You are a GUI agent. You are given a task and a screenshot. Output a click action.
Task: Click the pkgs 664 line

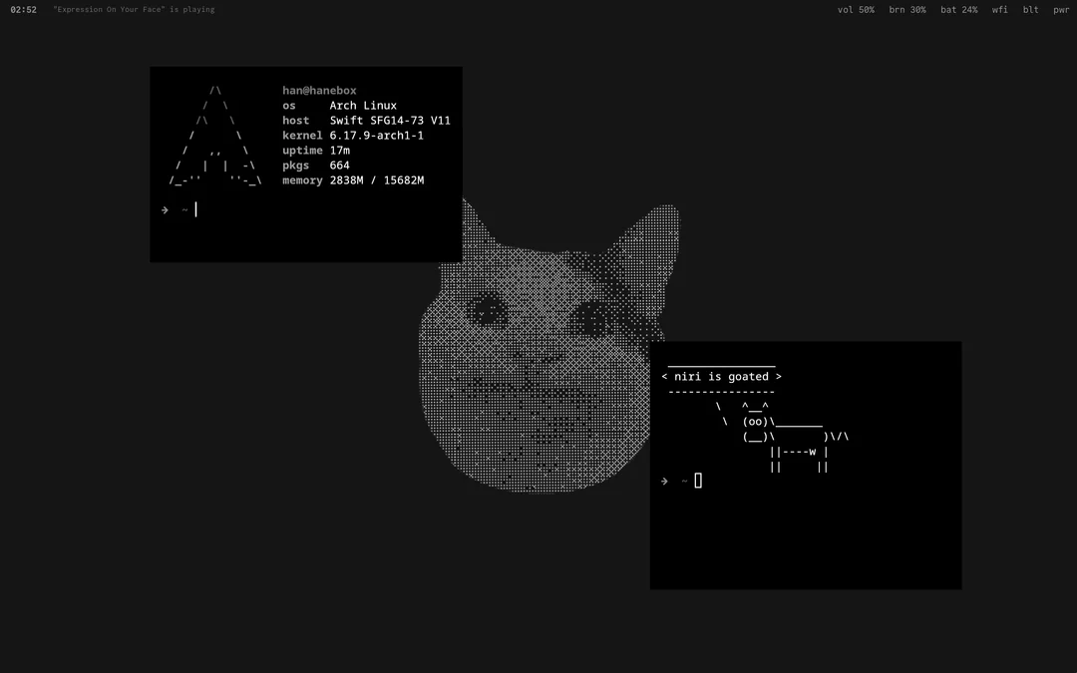pyautogui.click(x=316, y=166)
